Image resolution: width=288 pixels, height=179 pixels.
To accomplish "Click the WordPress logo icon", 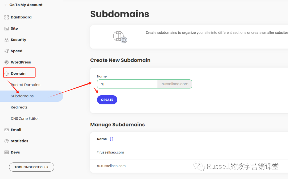I will [x=7, y=62].
